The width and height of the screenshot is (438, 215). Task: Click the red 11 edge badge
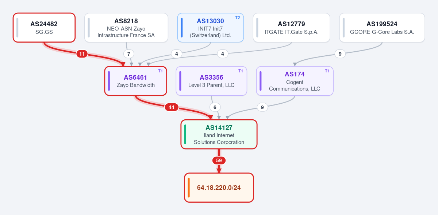tap(82, 54)
